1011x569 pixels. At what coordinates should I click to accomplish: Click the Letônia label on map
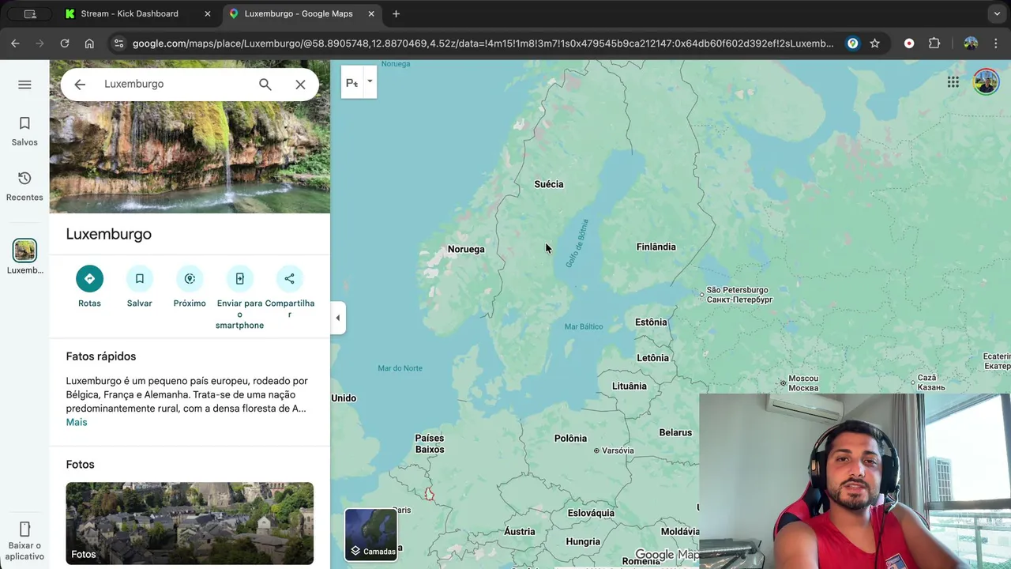tap(652, 357)
